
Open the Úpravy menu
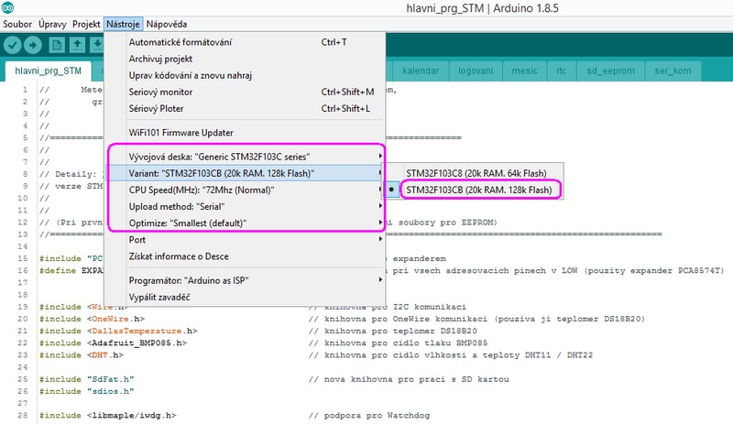point(52,24)
